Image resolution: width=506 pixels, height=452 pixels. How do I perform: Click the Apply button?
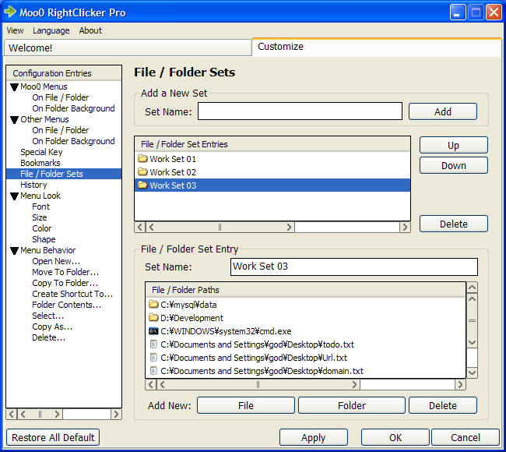[x=314, y=437]
